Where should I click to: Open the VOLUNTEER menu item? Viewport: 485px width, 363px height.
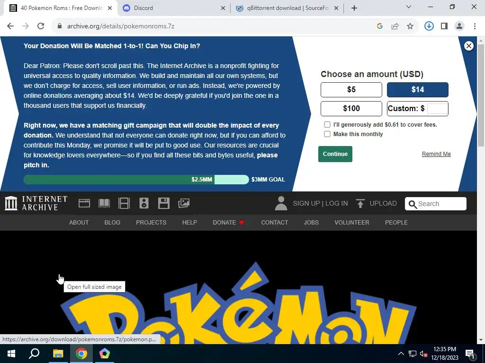coord(352,223)
